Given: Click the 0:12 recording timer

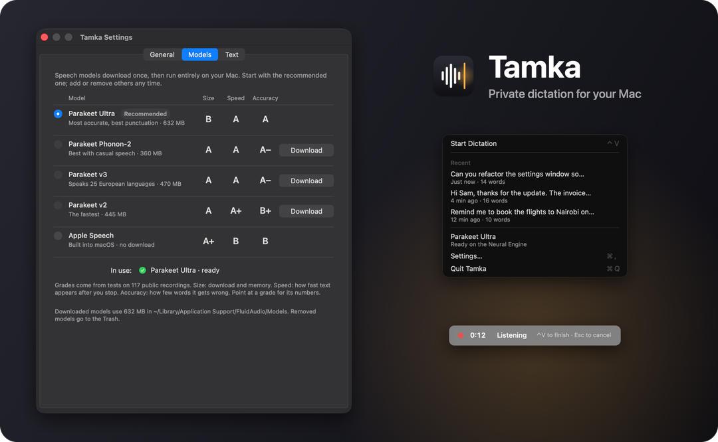Looking at the screenshot, I should point(477,336).
